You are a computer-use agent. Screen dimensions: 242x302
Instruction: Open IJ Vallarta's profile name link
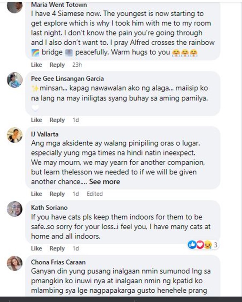(x=45, y=134)
